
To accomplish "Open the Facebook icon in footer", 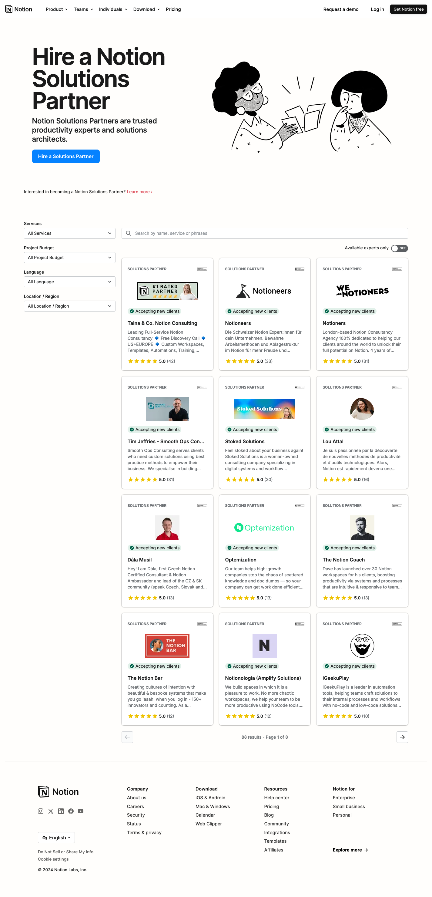I will pyautogui.click(x=71, y=811).
